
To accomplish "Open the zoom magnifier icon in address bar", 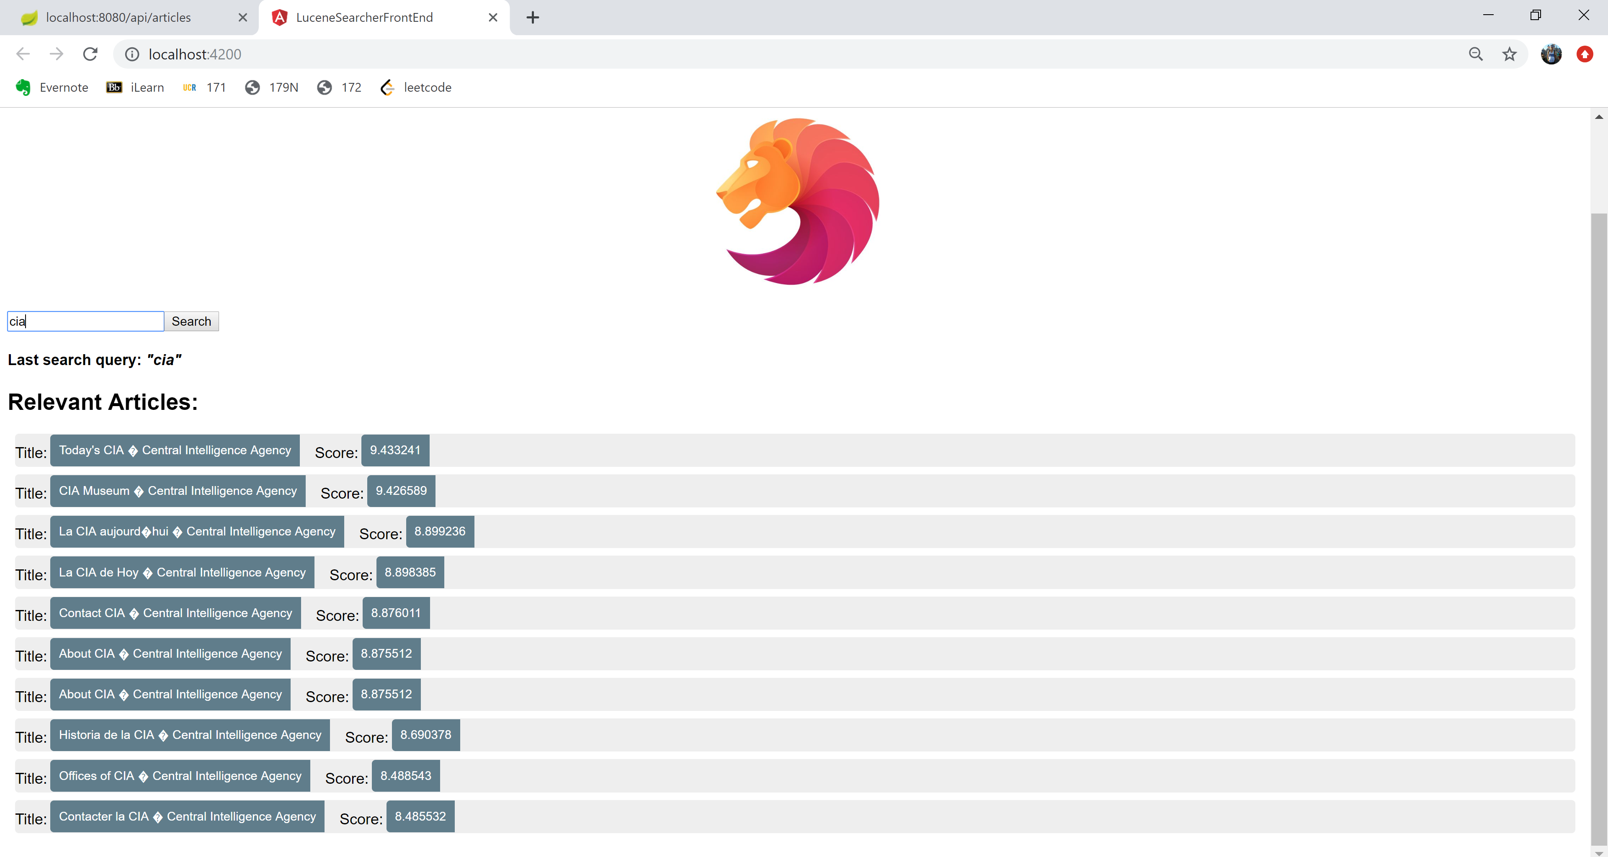I will point(1475,54).
